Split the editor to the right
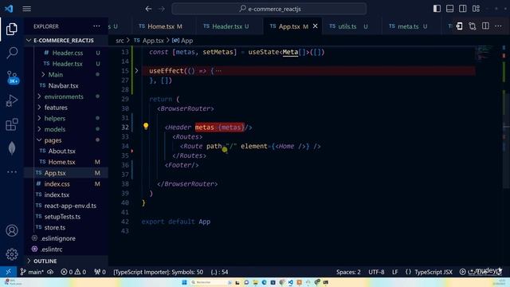Image resolution: width=510 pixels, height=287 pixels. tap(485, 26)
